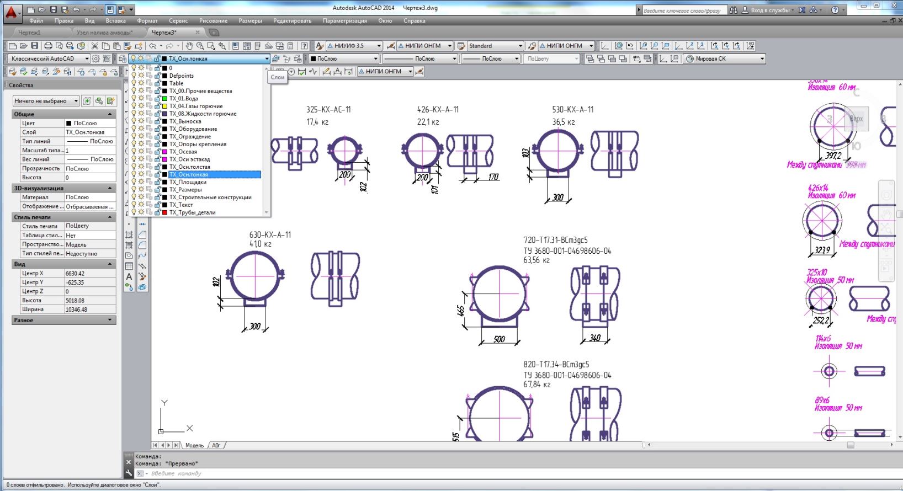Toggle freeze sun icon for layer Table
Screen dimensions: 903x491
click(141, 83)
